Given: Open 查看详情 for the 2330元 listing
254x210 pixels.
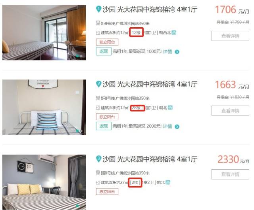Looking at the screenshot, I should point(230,174).
